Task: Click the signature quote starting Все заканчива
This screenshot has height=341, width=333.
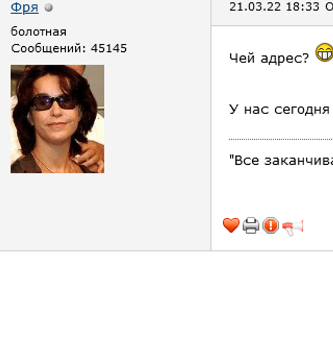Action: click(x=281, y=160)
